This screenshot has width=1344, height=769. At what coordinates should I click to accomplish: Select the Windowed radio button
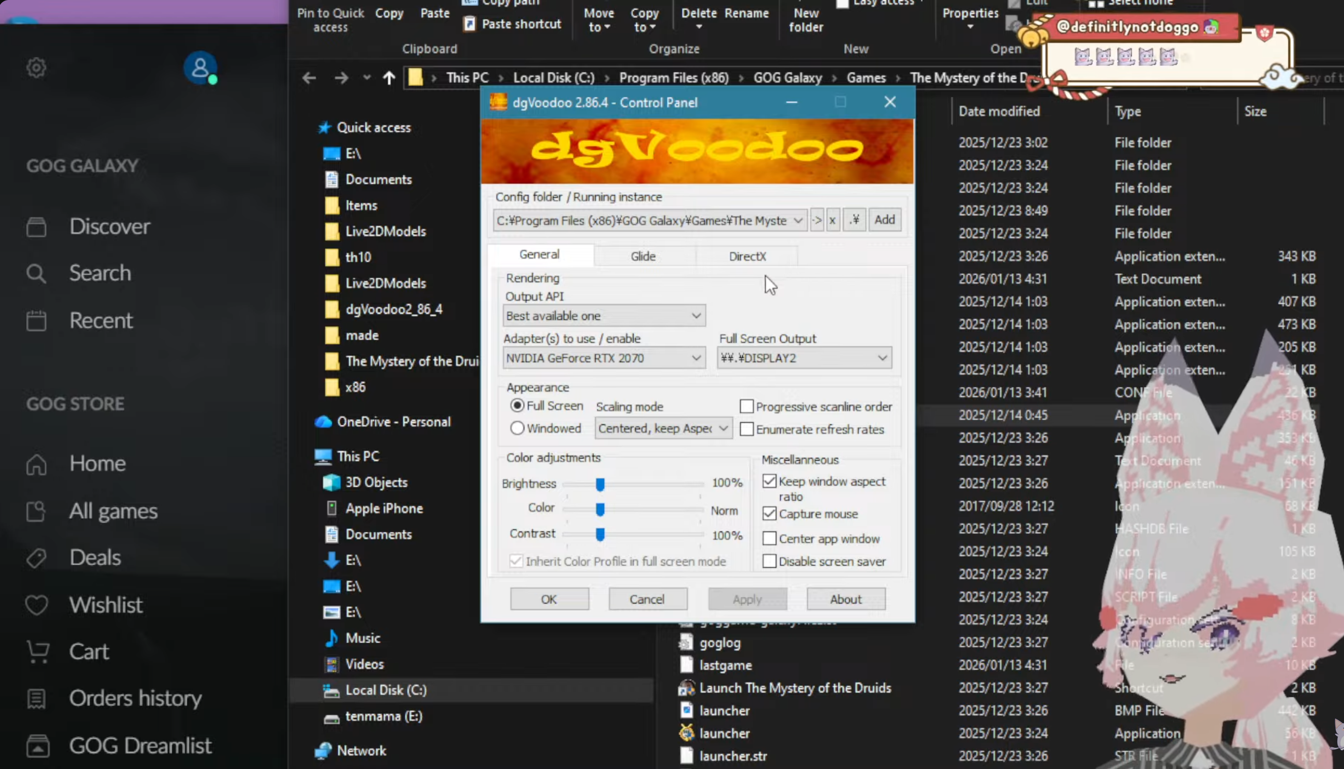click(517, 428)
